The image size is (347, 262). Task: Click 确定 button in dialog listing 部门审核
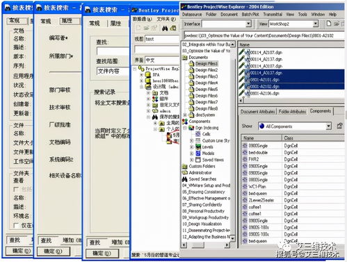pos(54,252)
